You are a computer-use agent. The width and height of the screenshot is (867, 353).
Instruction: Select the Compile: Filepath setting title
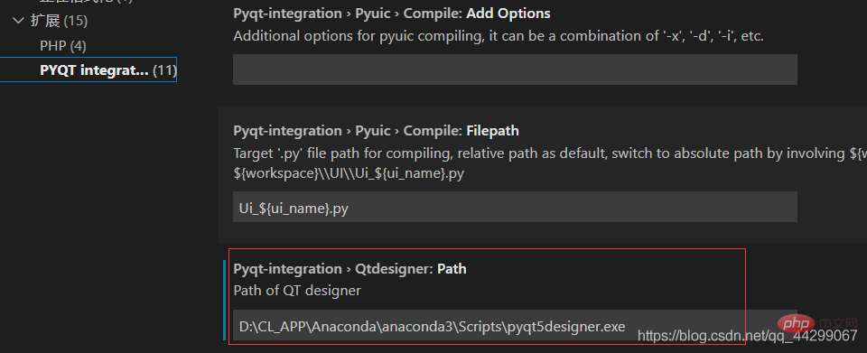[x=376, y=131]
